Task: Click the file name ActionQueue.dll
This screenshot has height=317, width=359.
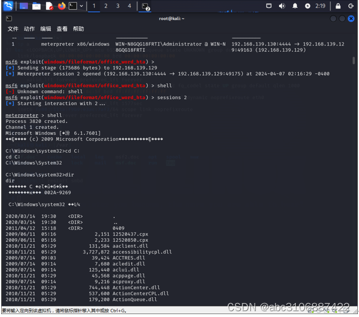Action: click(135, 300)
